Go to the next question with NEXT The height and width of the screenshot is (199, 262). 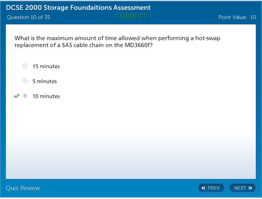pos(242,188)
